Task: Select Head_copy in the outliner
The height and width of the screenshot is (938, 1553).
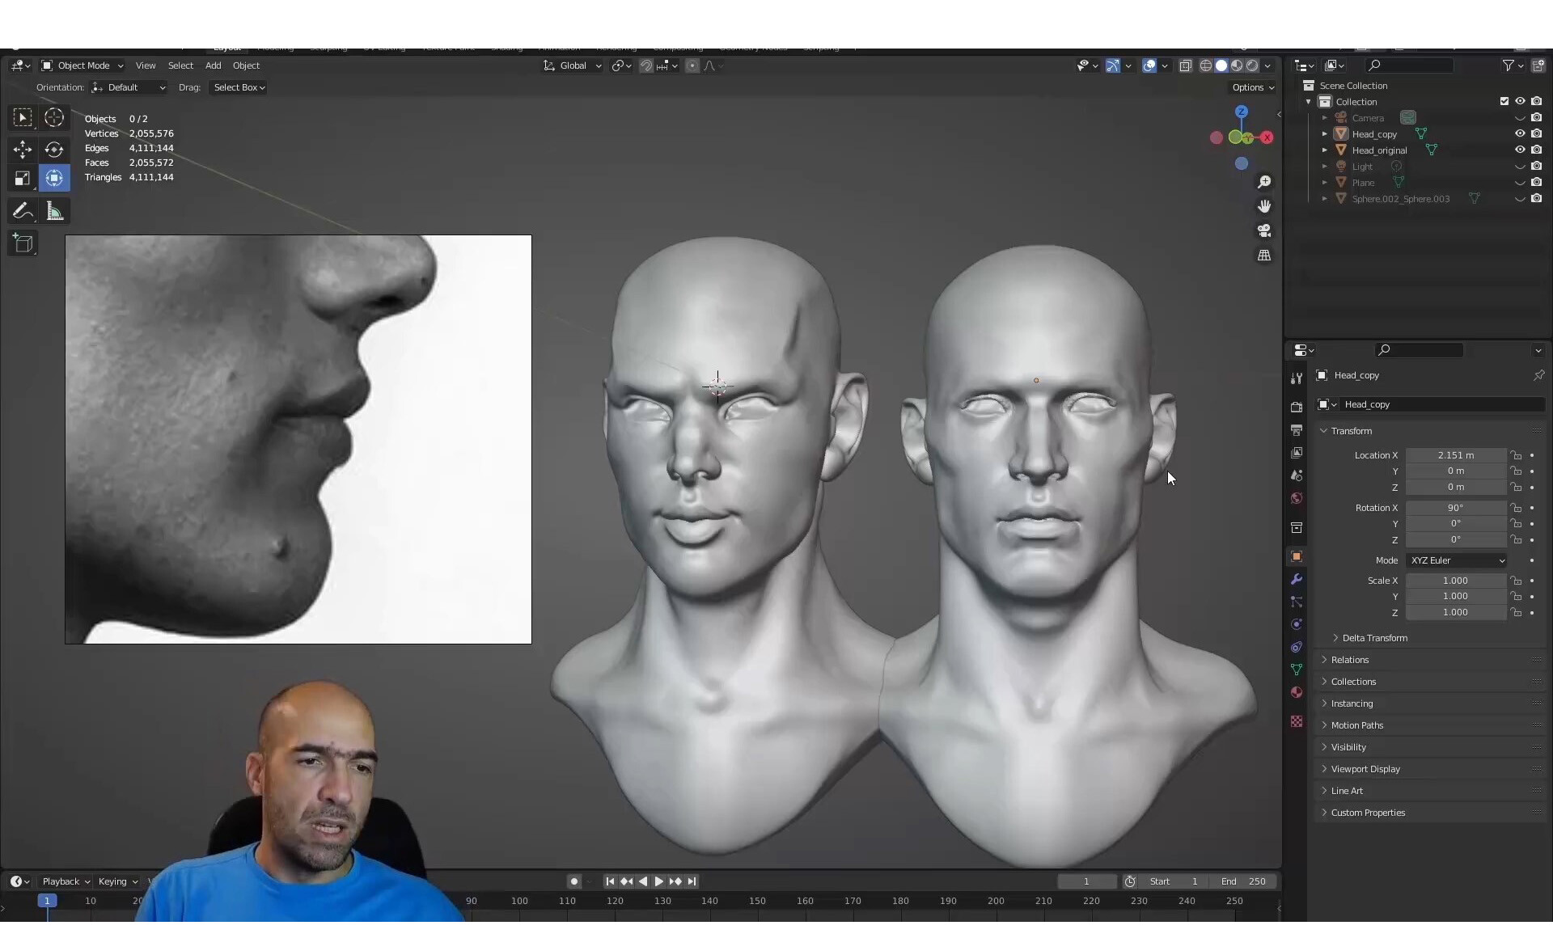Action: pyautogui.click(x=1375, y=133)
